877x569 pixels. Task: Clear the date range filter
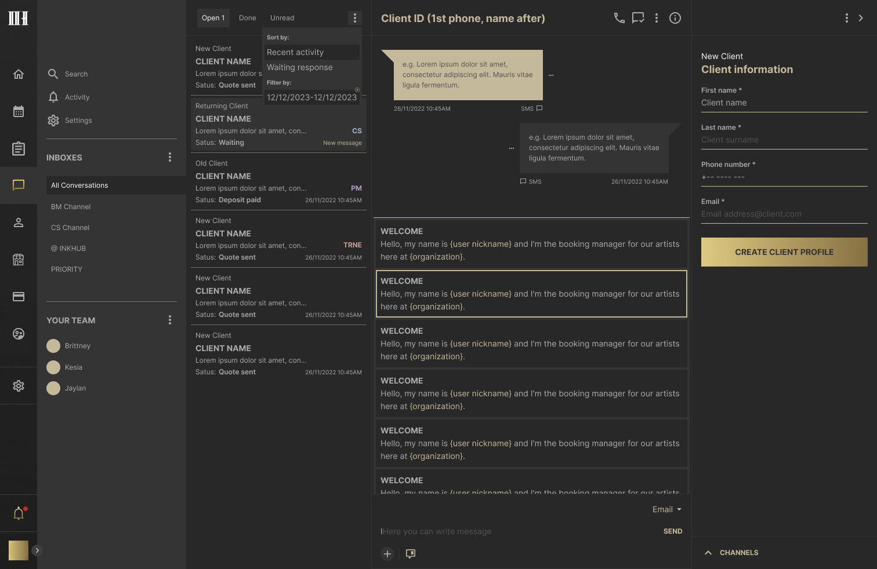click(x=357, y=90)
